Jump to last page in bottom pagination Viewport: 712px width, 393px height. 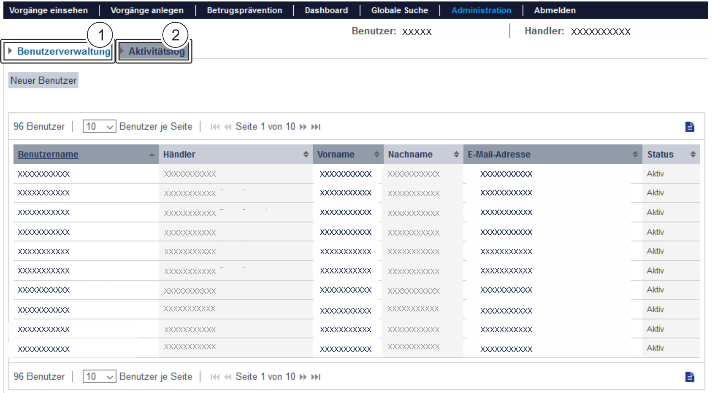[316, 377]
